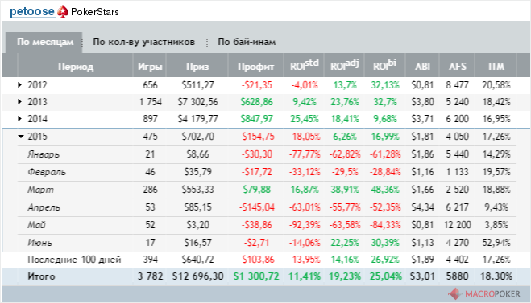Open the petoose player profile link
This screenshot has width=531, height=303.
pos(32,11)
